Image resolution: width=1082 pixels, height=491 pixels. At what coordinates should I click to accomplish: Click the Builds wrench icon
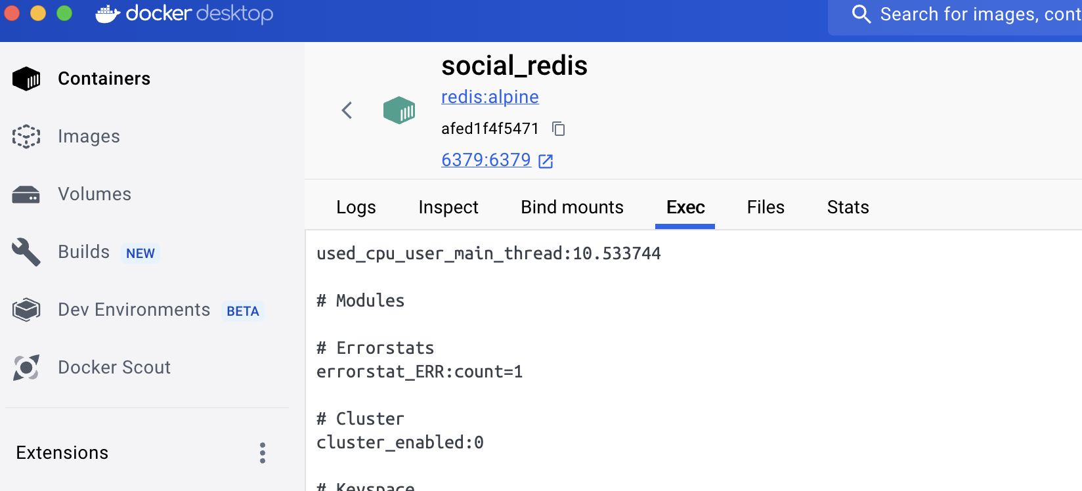[x=26, y=252]
